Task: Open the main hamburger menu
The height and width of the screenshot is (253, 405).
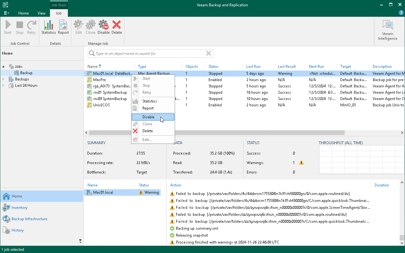Action: [x=6, y=13]
